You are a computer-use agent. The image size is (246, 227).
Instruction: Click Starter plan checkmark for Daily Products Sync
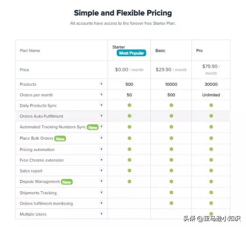(129, 105)
